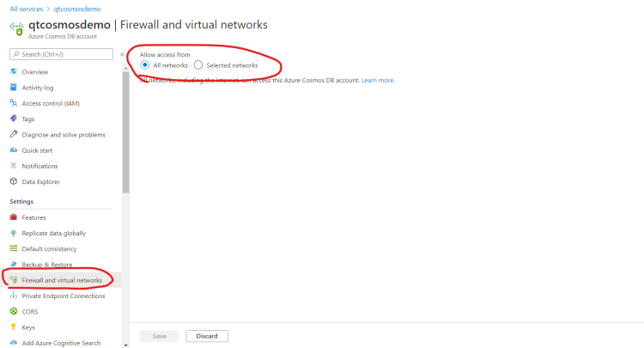The height and width of the screenshot is (348, 644).
Task: Click the Replicate data globally globe icon
Action: (x=14, y=233)
